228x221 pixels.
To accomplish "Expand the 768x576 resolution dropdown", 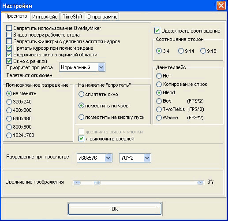I will pyautogui.click(x=94, y=158).
